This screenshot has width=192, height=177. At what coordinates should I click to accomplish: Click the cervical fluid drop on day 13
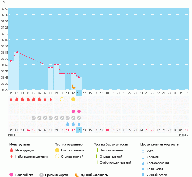tap(79, 124)
